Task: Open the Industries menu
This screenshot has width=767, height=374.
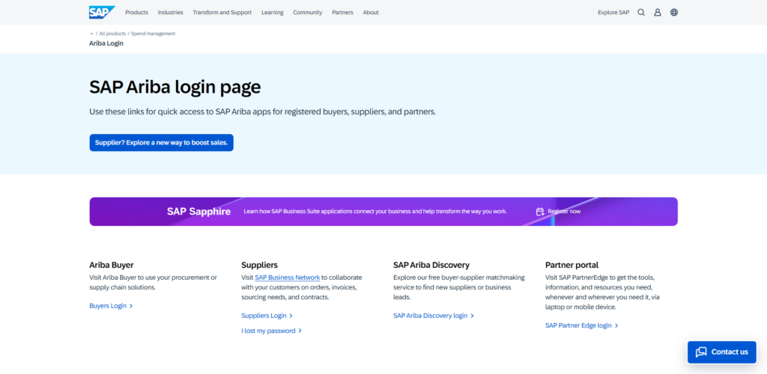Action: 170,12
